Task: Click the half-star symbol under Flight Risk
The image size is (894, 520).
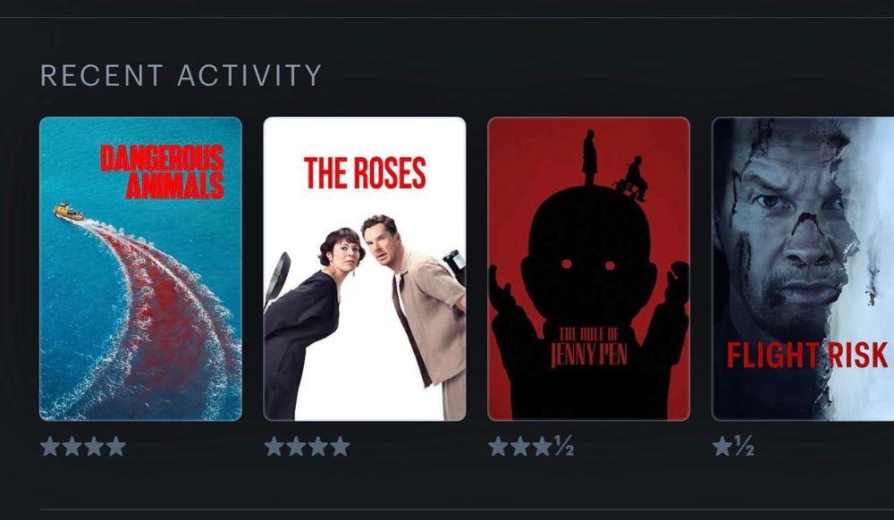Action: tap(744, 447)
